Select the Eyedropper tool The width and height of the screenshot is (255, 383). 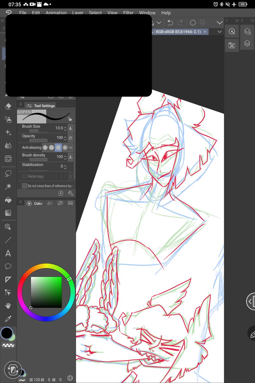pos(8,319)
